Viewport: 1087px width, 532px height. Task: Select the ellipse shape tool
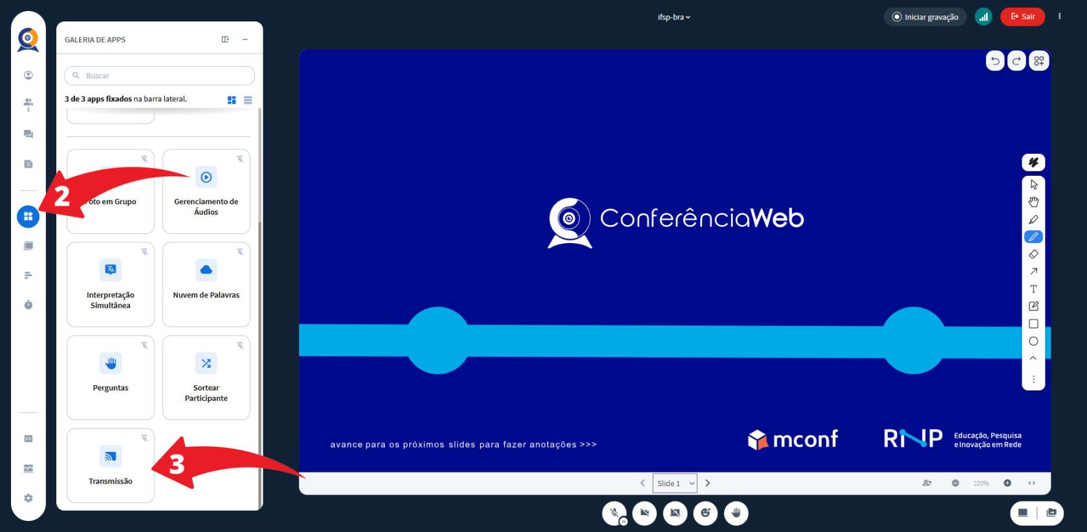pyautogui.click(x=1033, y=341)
